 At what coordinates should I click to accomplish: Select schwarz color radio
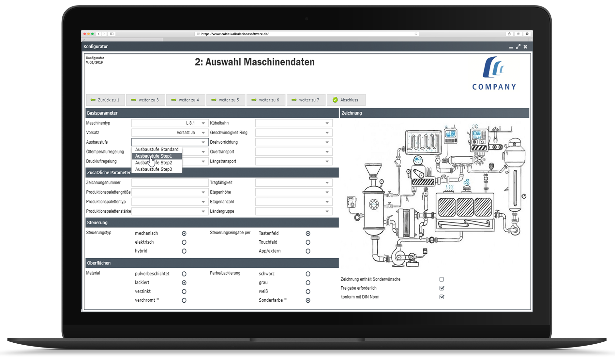point(308,274)
